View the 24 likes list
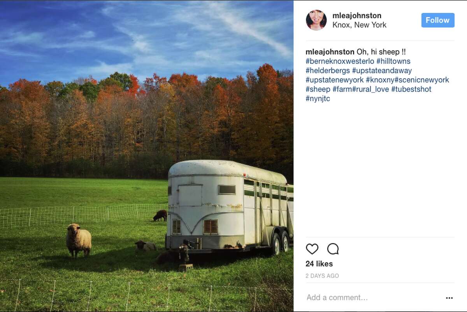This screenshot has width=467, height=312. [x=319, y=264]
